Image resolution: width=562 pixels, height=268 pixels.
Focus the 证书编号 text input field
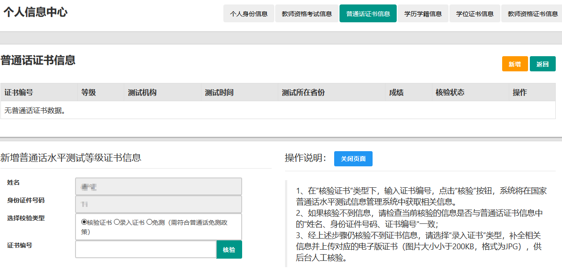coord(146,250)
